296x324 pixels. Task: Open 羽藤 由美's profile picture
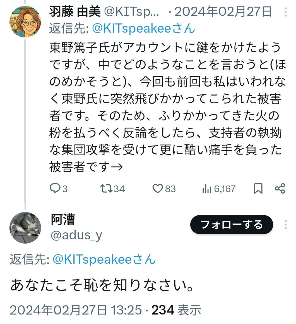(25, 22)
